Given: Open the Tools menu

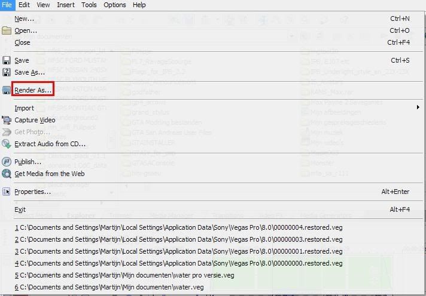Looking at the screenshot, I should pyautogui.click(x=89, y=5).
